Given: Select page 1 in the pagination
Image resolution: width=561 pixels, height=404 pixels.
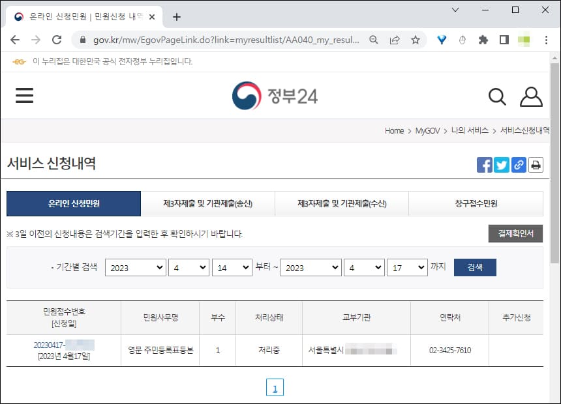Looking at the screenshot, I should tap(276, 387).
